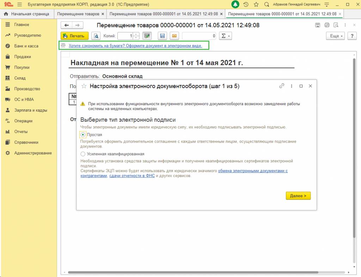
Task: Open Отчеты section in sidebar
Action: (21, 132)
